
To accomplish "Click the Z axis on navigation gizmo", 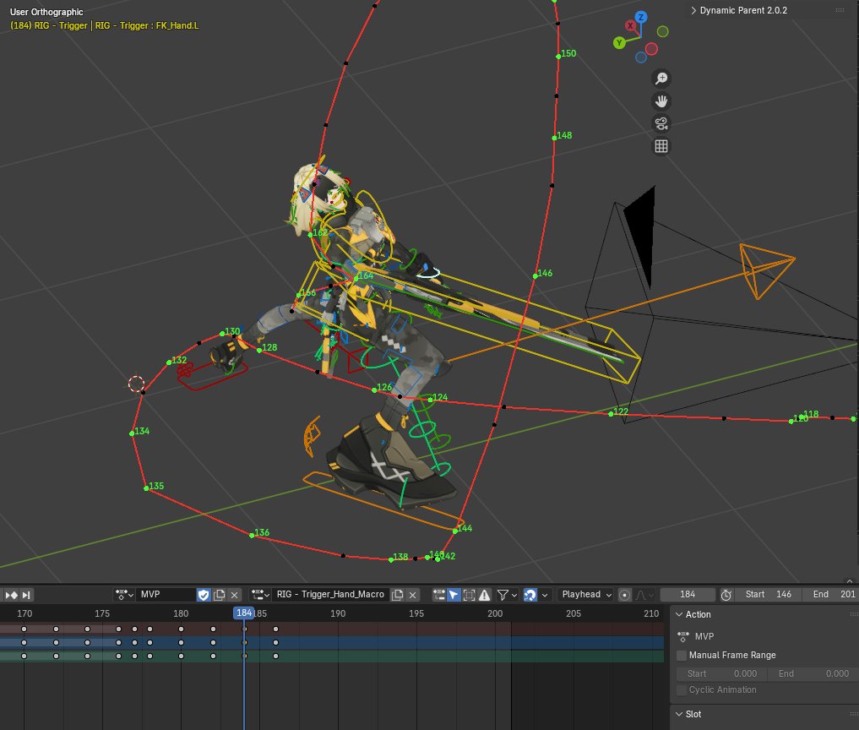I will 640,17.
